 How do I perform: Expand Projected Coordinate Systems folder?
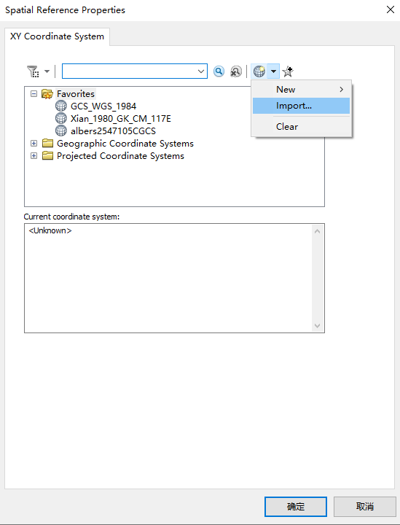[x=34, y=156]
